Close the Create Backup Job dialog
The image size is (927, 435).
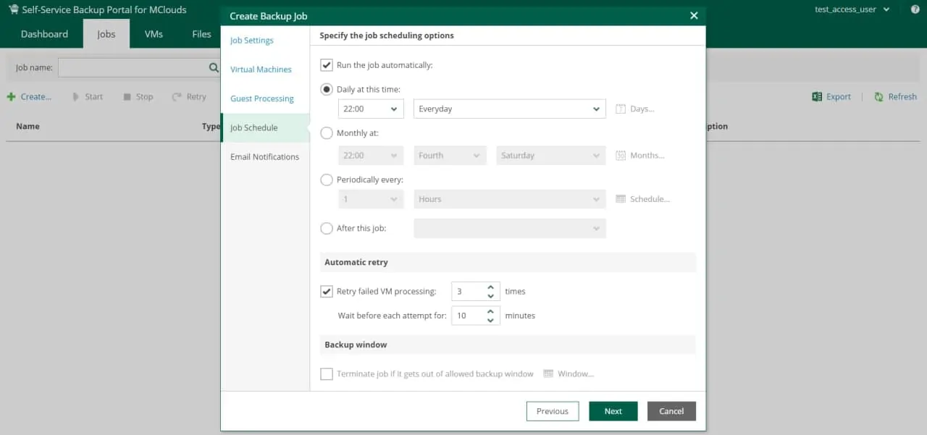pyautogui.click(x=694, y=16)
